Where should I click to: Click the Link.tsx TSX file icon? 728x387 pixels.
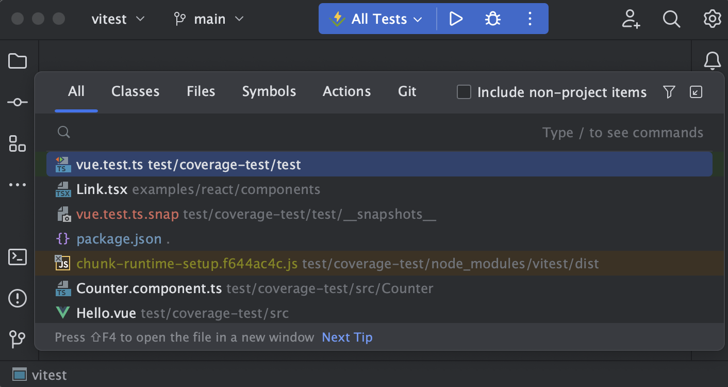tap(63, 189)
